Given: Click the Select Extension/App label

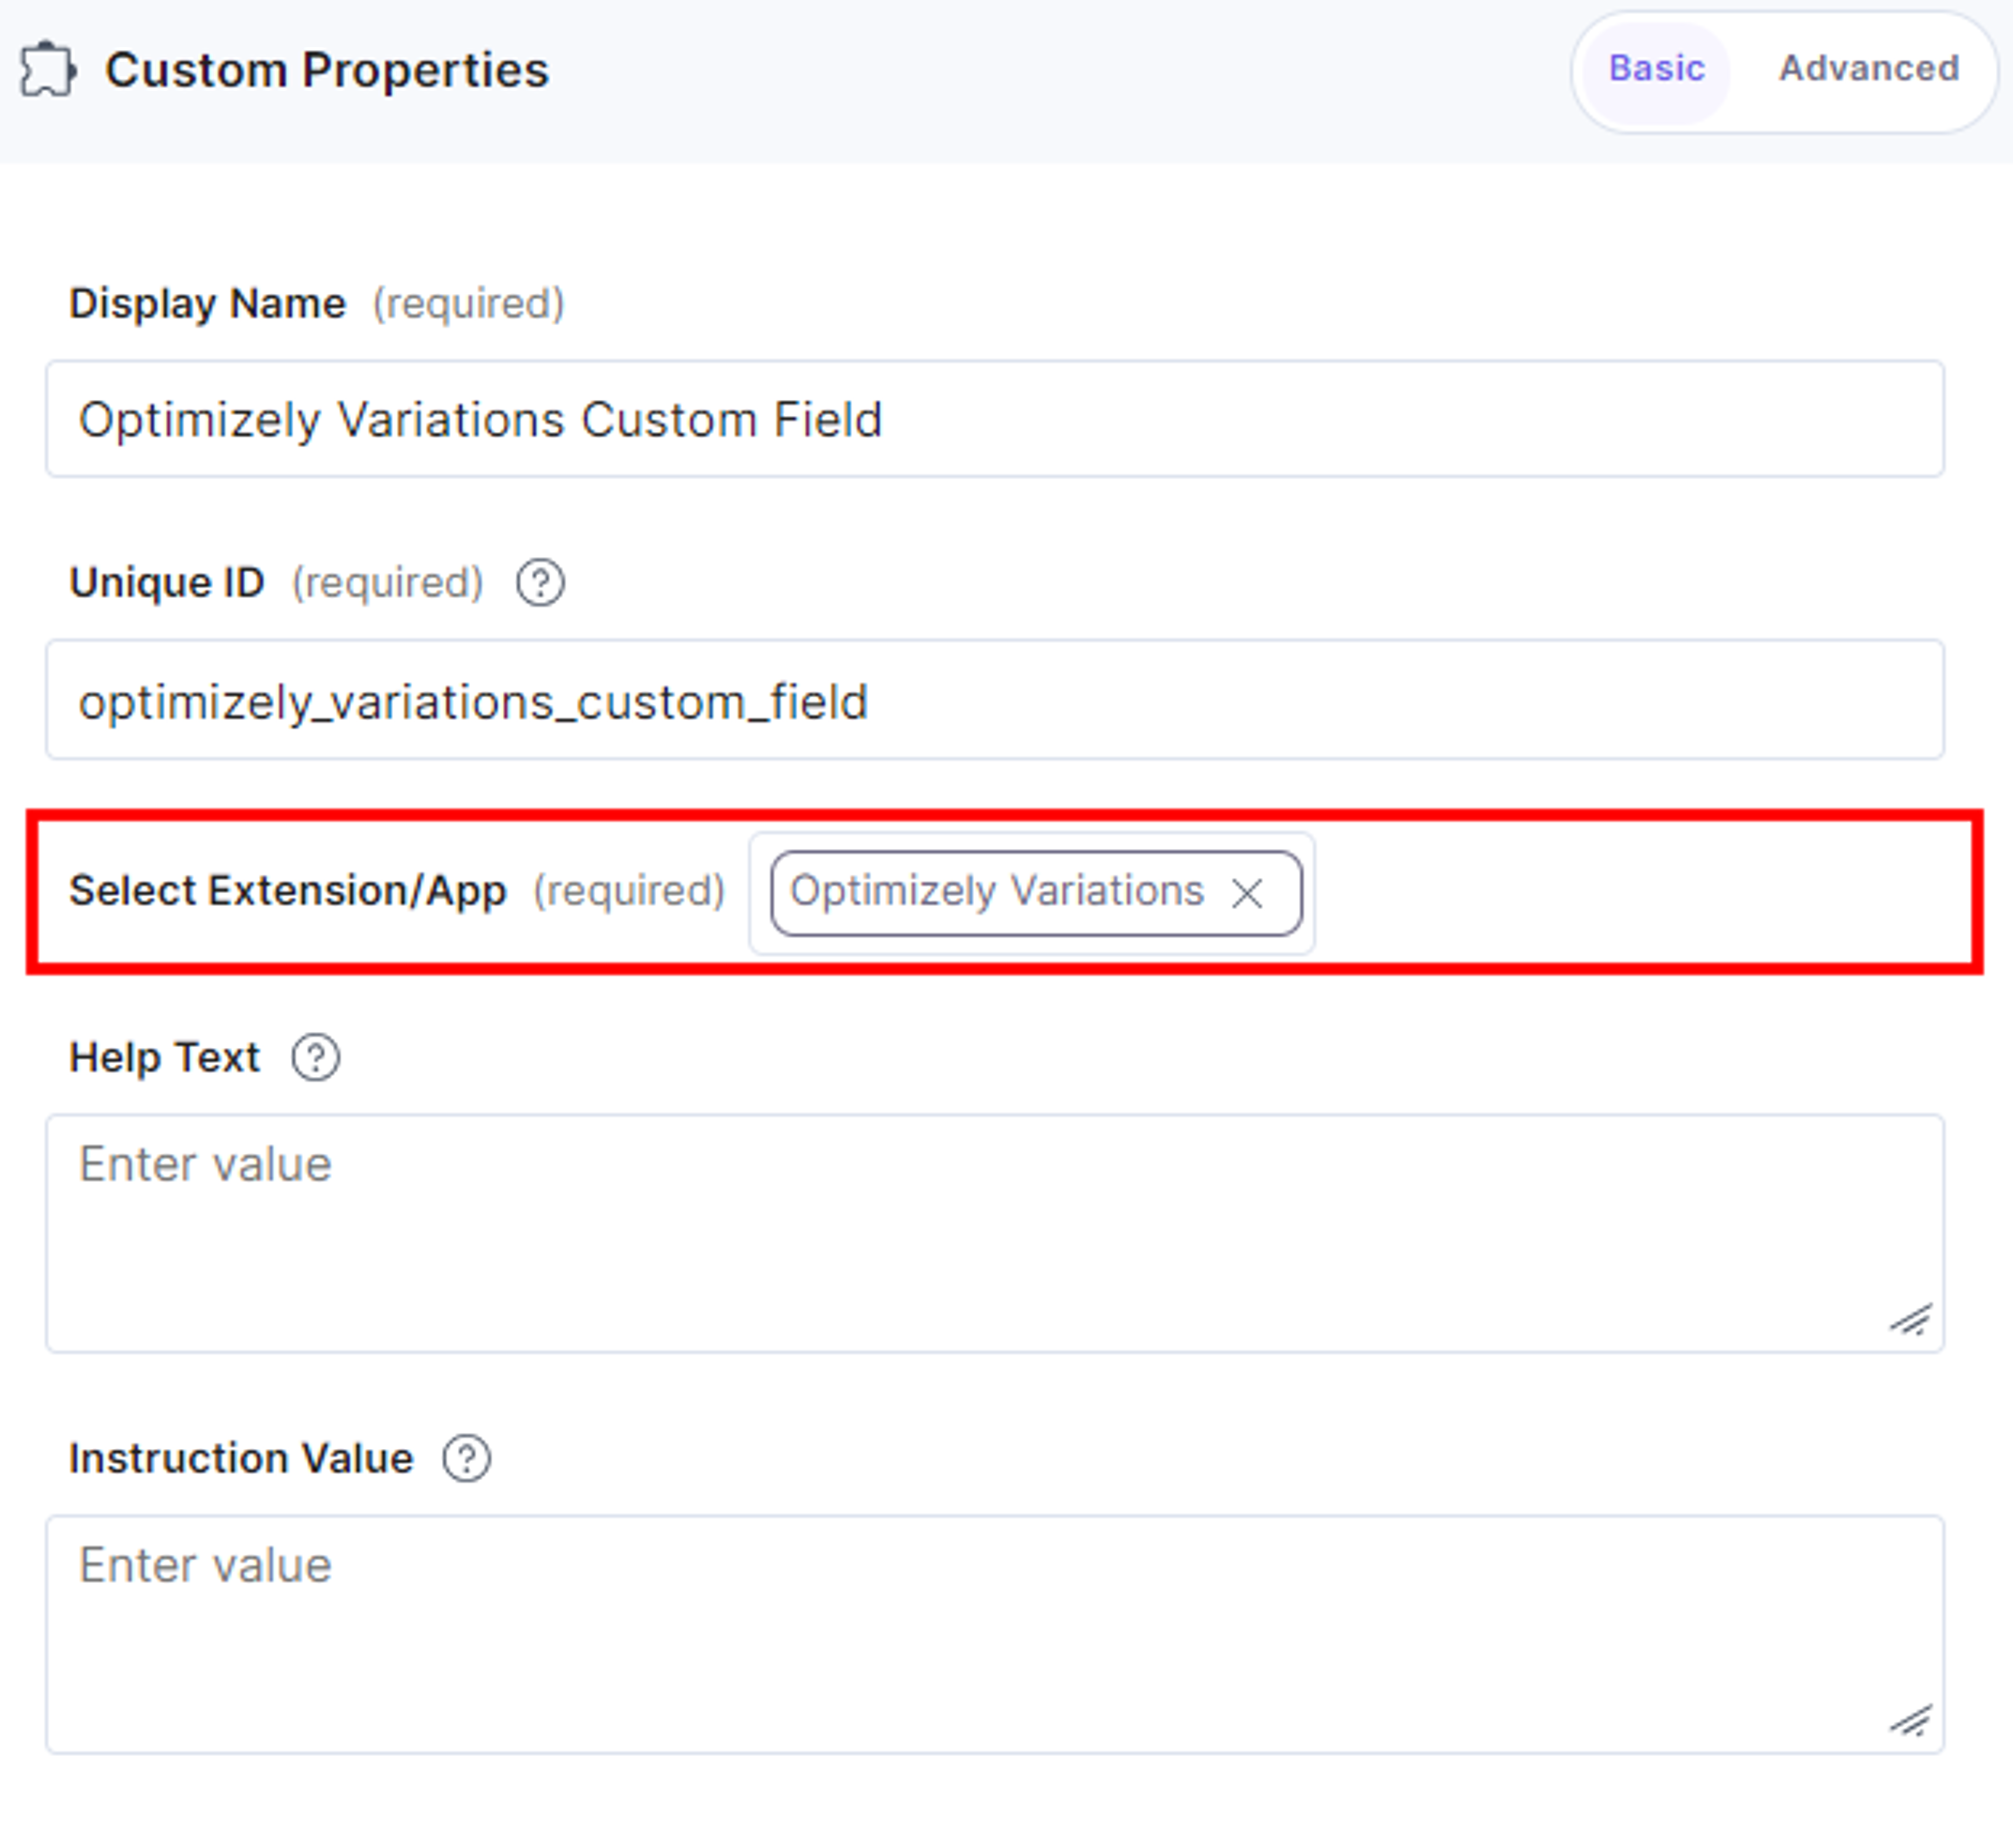Looking at the screenshot, I should [x=288, y=891].
